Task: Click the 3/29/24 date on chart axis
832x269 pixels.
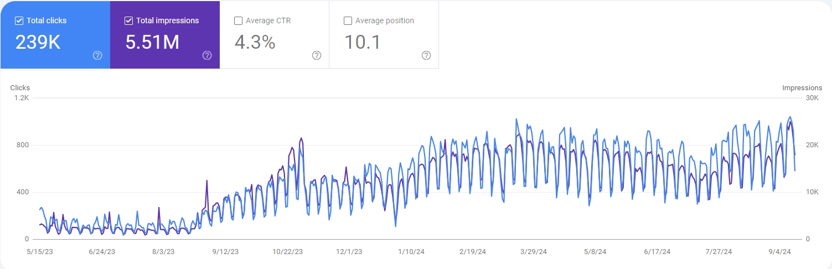Action: 533,251
